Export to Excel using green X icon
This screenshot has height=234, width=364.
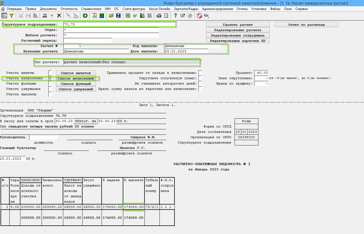point(128,16)
